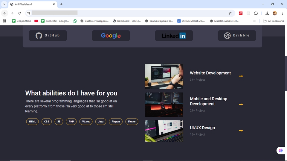Open the Chrome profile avatar
Viewport: 287px width, 161px height.
(x=275, y=13)
